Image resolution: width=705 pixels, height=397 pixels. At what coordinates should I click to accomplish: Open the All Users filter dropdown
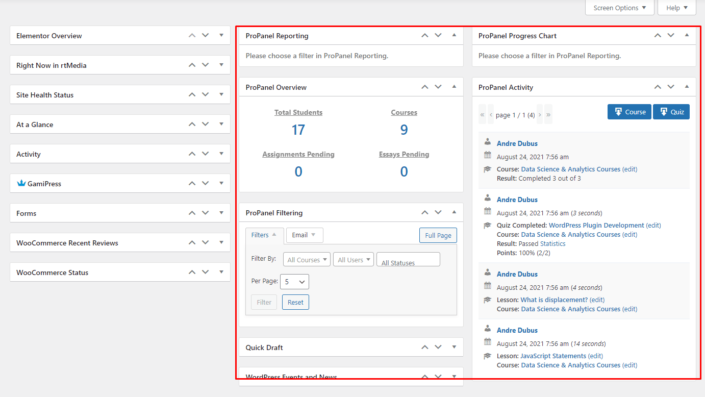pyautogui.click(x=354, y=260)
